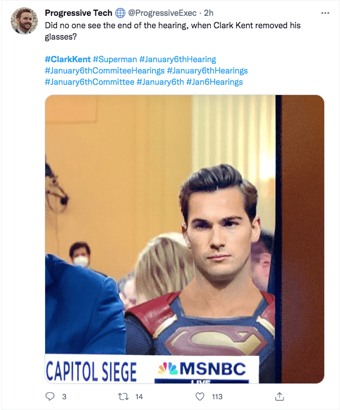The image size is (340, 410).
Task: Click the reply speech bubble icon
Action: tap(49, 396)
